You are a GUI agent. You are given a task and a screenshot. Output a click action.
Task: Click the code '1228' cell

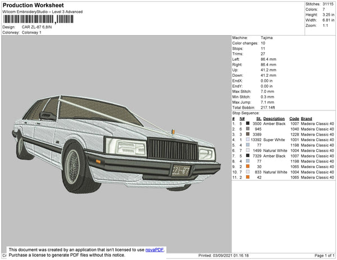click(x=295, y=134)
